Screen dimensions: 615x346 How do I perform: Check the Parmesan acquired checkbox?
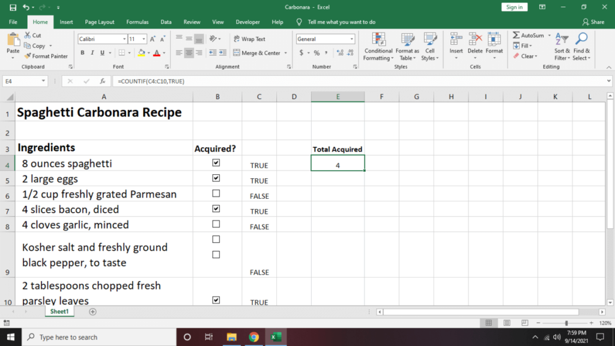[216, 193]
